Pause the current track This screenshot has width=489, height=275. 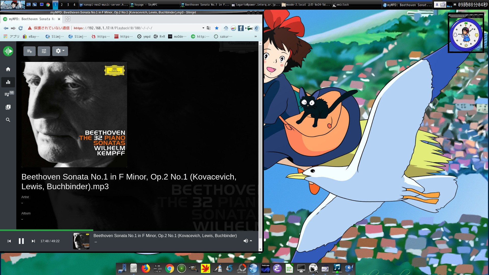(x=21, y=241)
